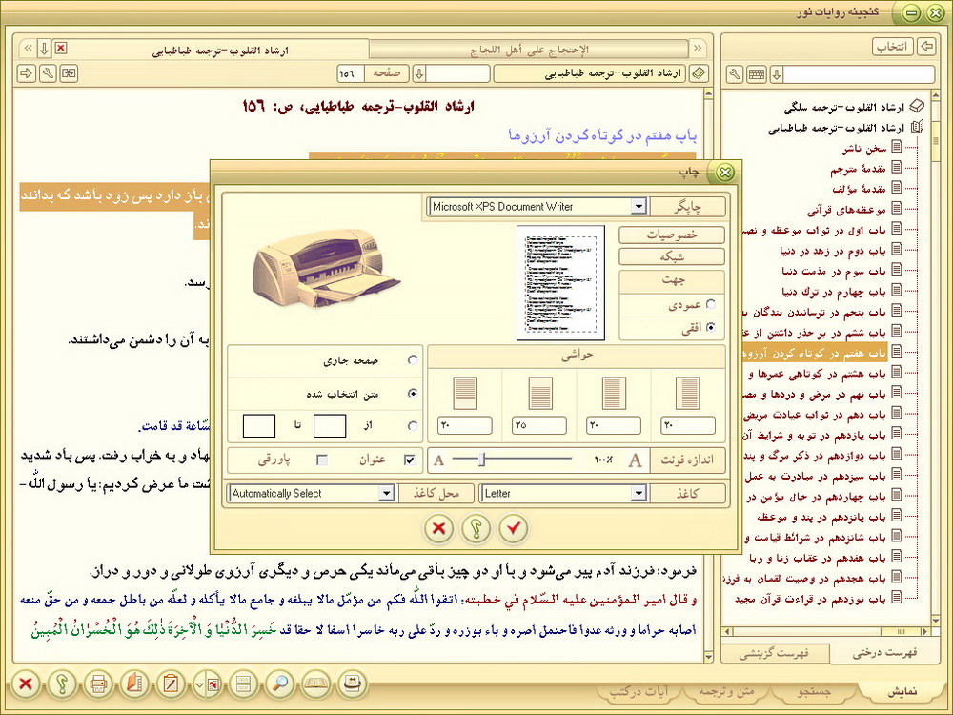Close the document tab with red X box

(x=61, y=48)
